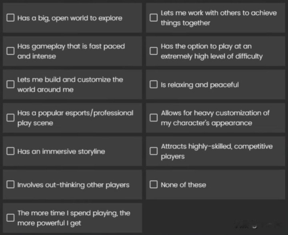
Task: Enable 'extremely high level of difficulty' option
Action: pyautogui.click(x=154, y=51)
